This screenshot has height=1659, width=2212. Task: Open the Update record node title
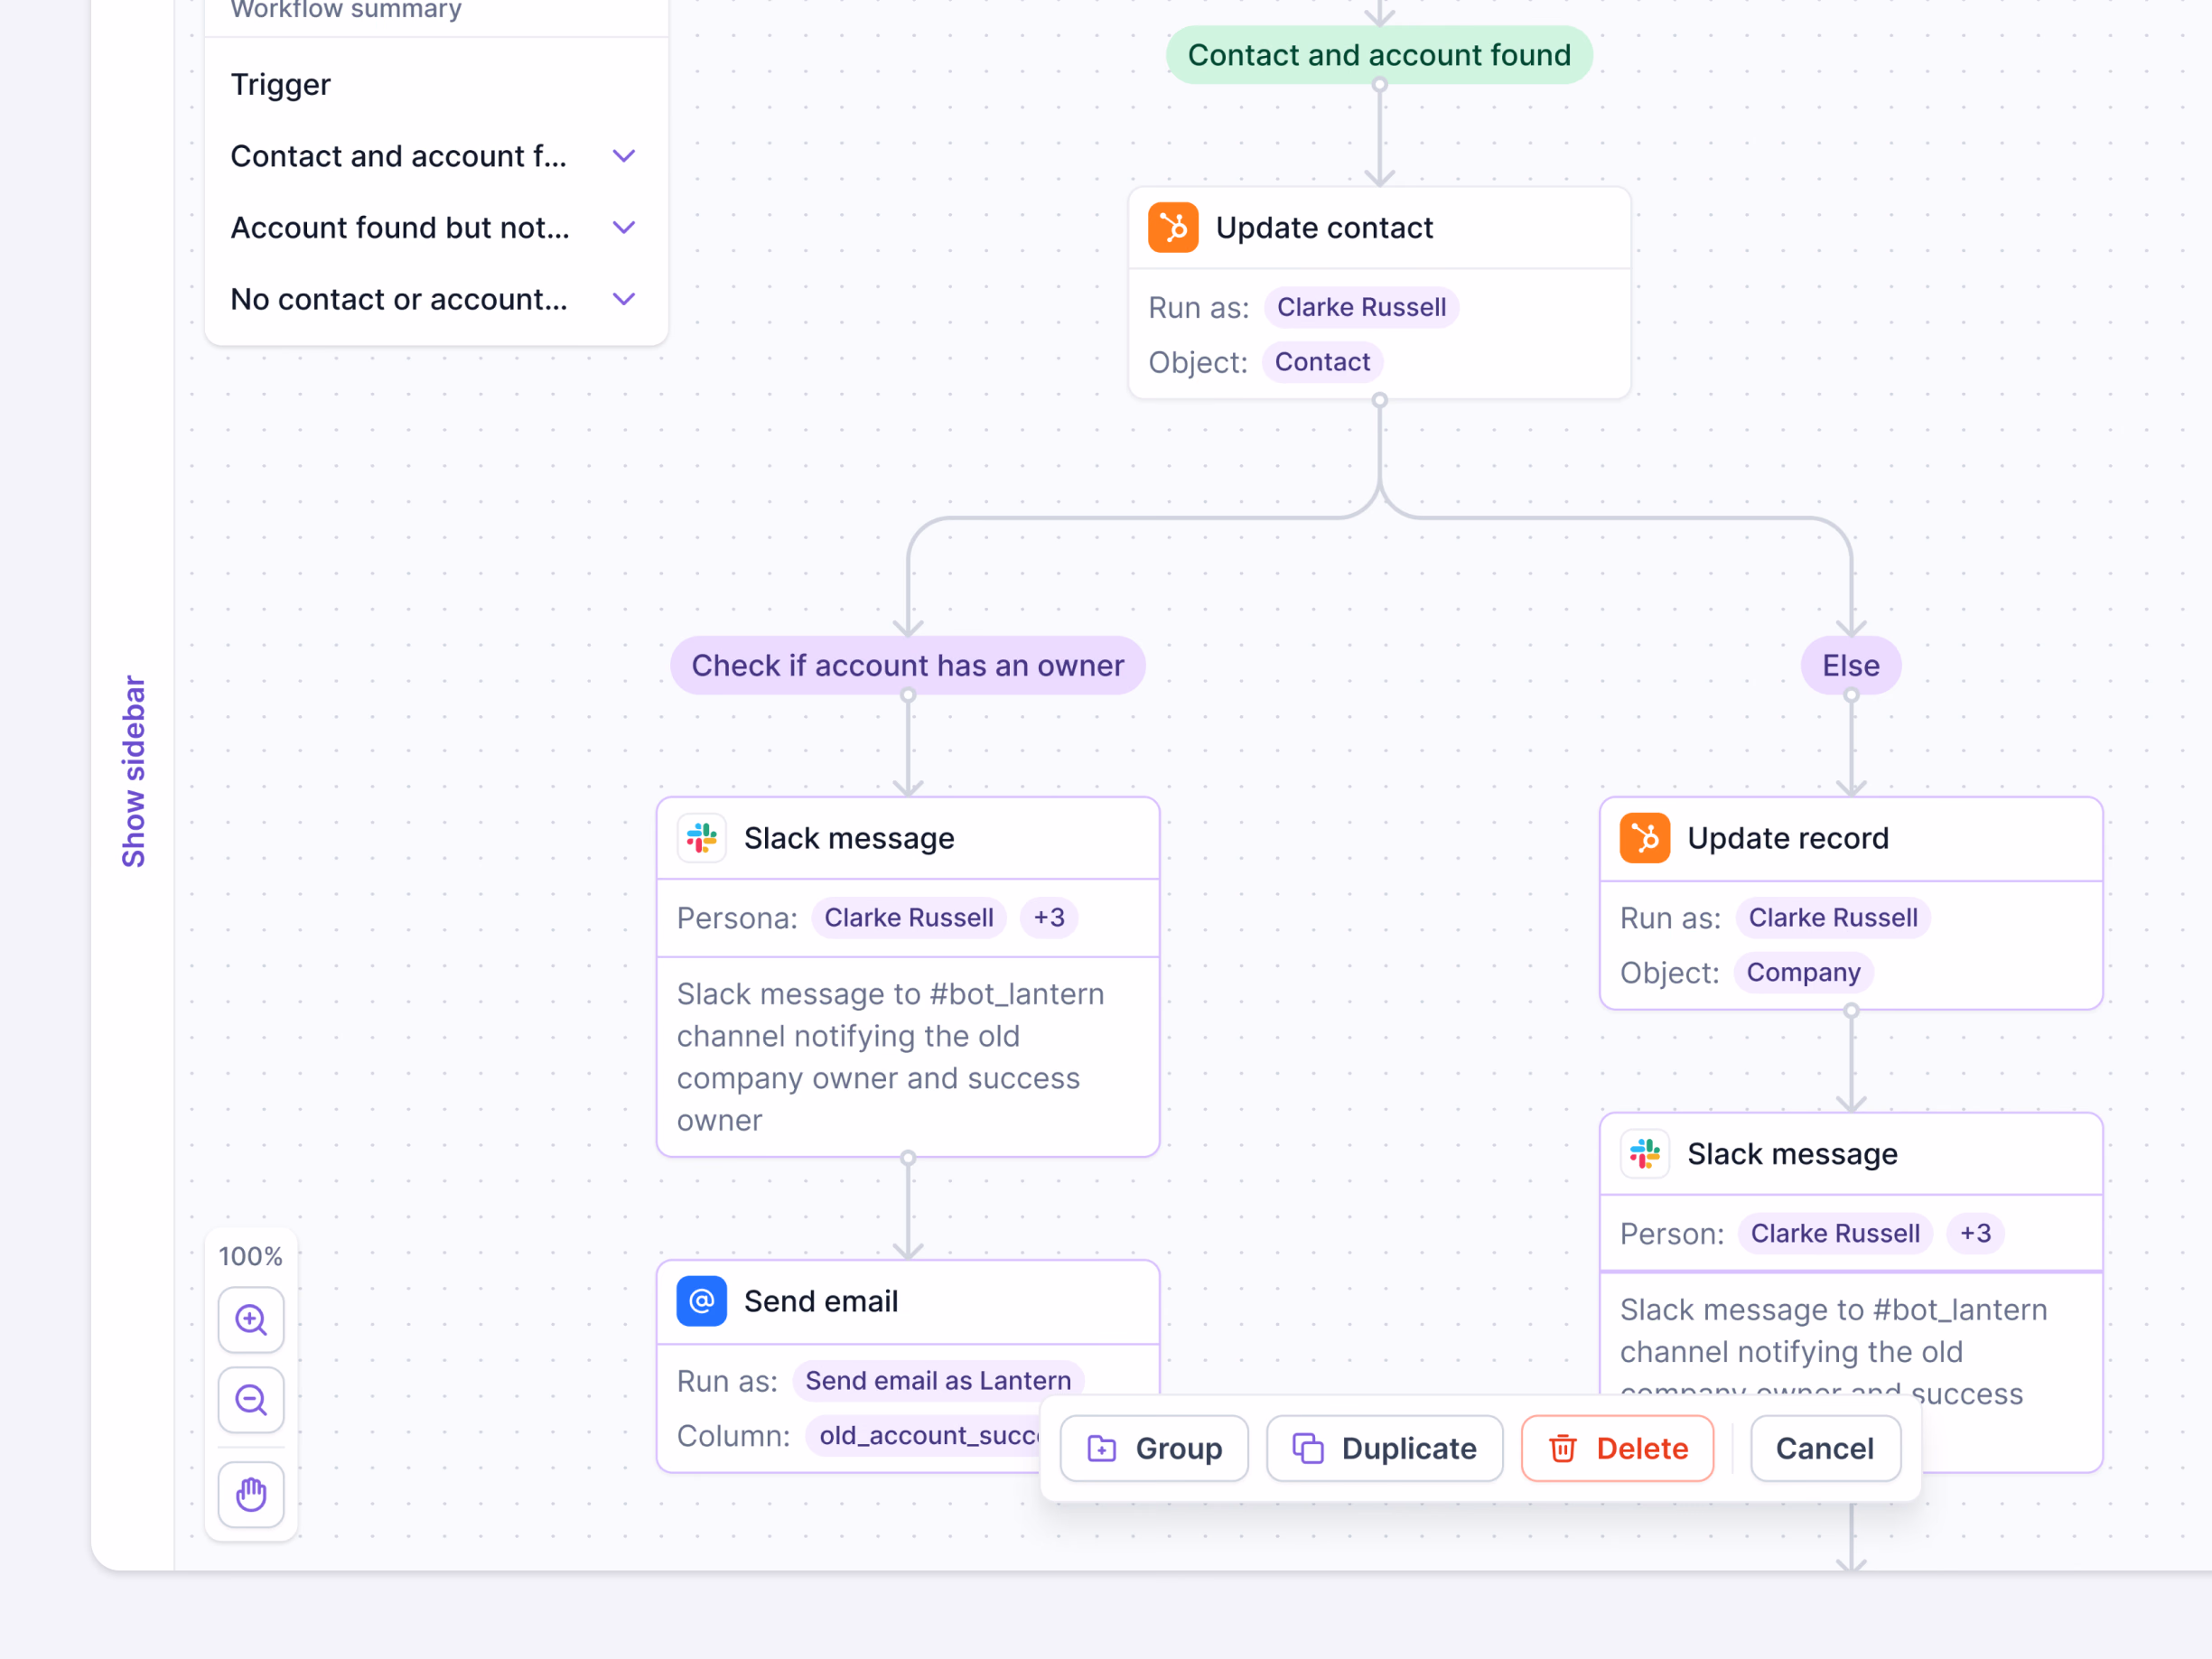click(1788, 838)
